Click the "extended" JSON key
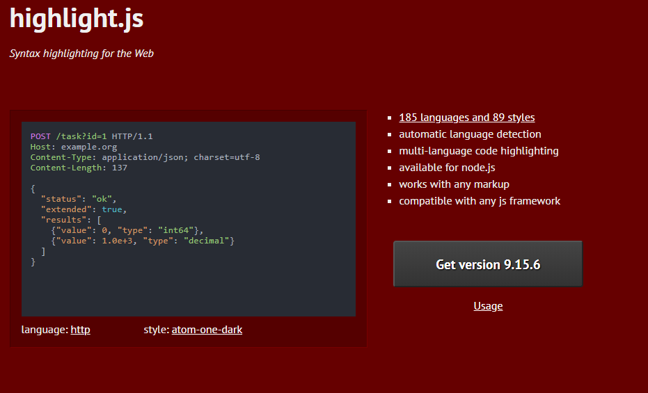648x393 pixels. click(x=66, y=209)
